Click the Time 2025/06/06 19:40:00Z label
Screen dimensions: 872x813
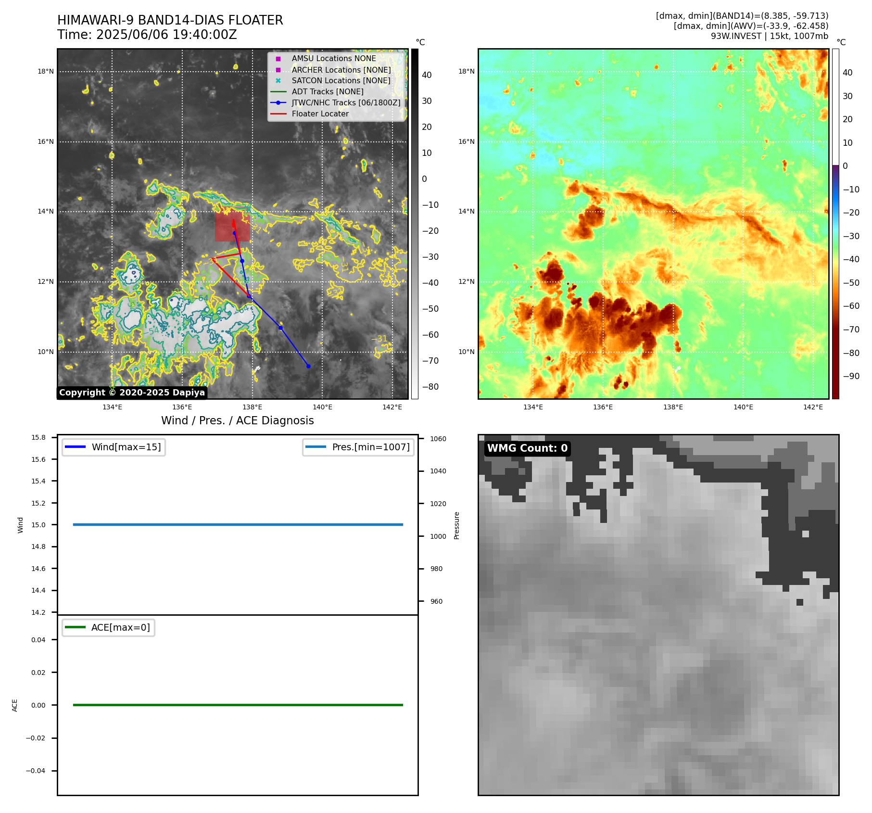147,35
